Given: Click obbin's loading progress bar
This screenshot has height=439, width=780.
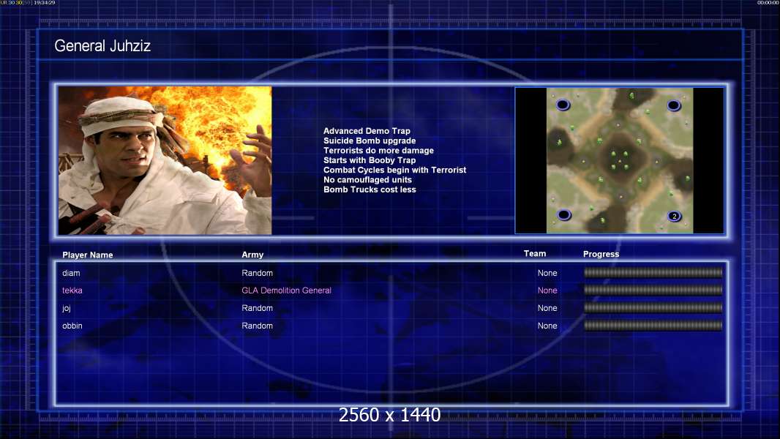Looking at the screenshot, I should click(x=653, y=326).
